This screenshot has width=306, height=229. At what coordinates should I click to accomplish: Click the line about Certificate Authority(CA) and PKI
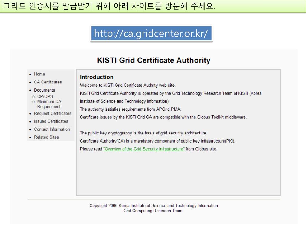(158, 141)
